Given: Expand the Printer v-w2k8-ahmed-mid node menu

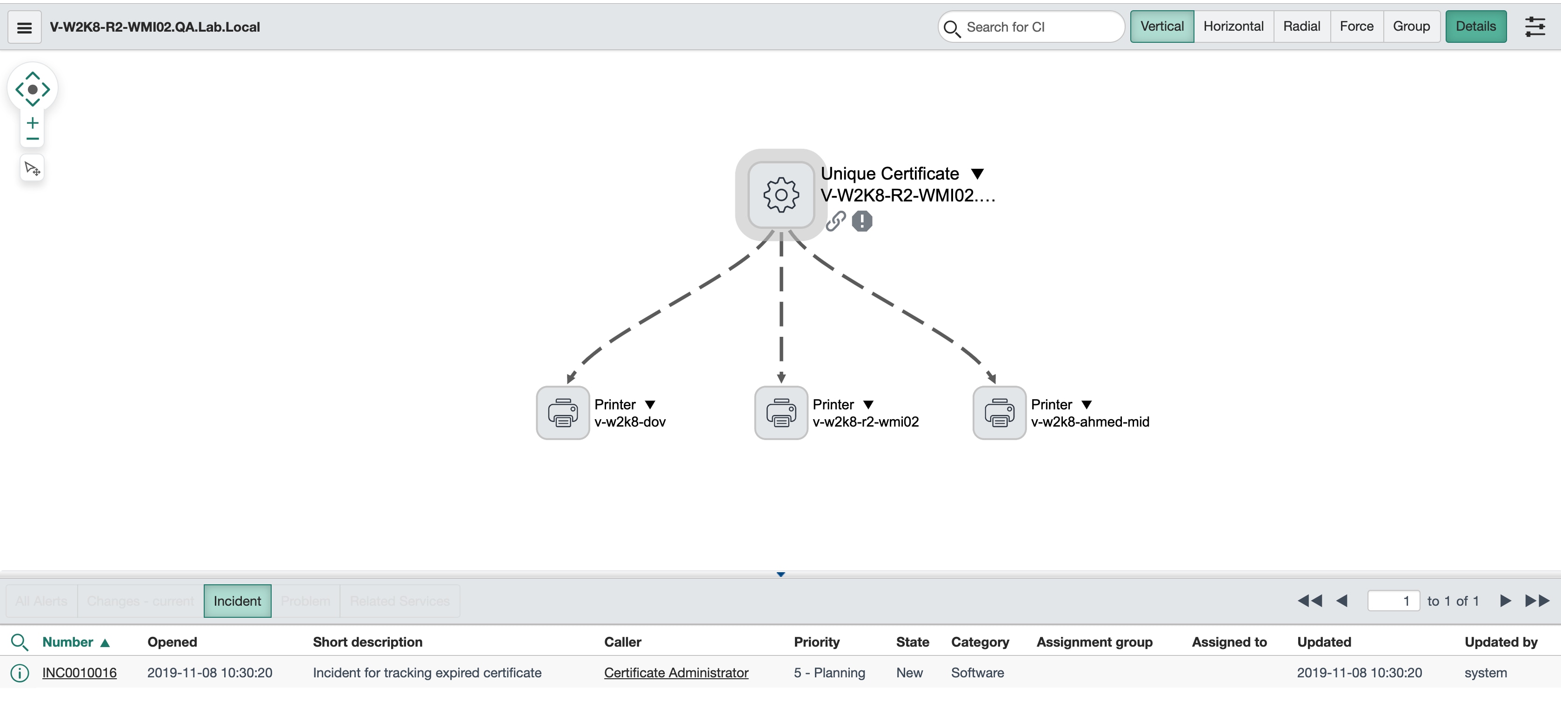Looking at the screenshot, I should [1087, 405].
